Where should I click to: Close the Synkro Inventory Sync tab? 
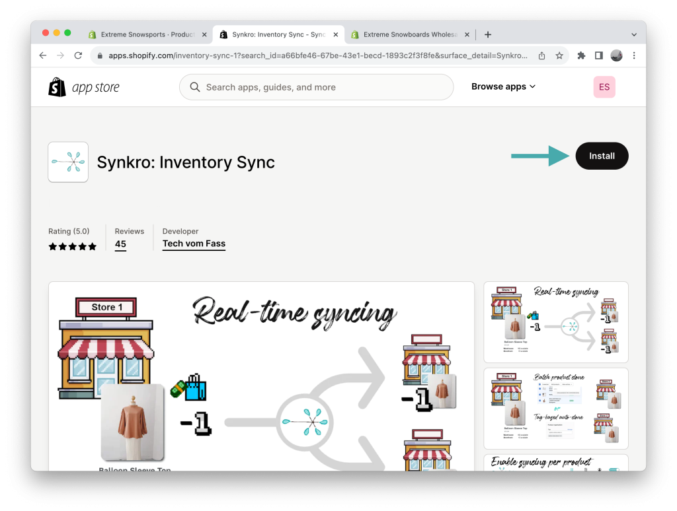coord(335,34)
